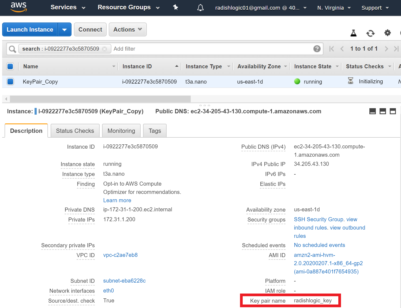The image size is (401, 308).
Task: Open the N. Virginia region dropdown
Action: point(333,8)
